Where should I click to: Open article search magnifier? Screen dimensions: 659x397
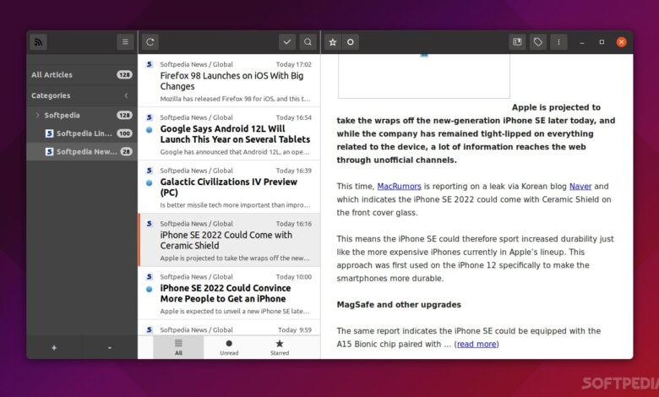click(308, 42)
